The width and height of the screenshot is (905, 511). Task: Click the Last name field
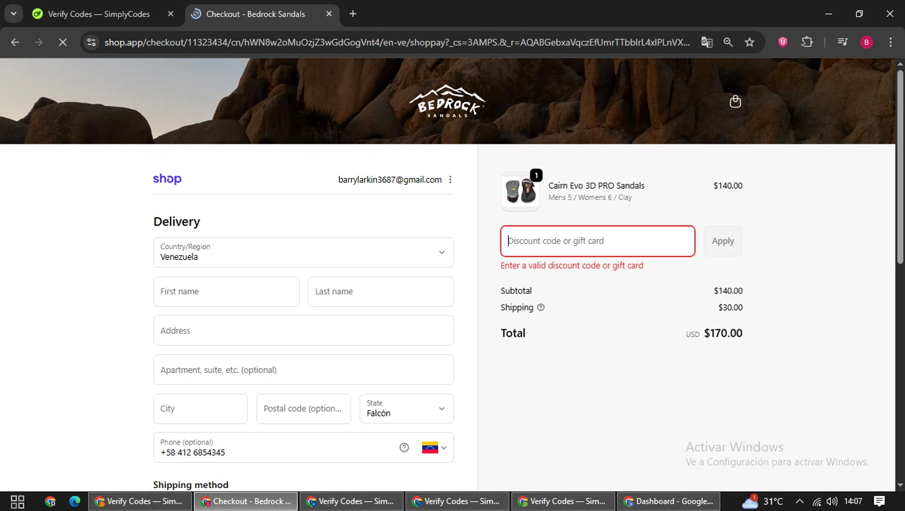pos(381,291)
